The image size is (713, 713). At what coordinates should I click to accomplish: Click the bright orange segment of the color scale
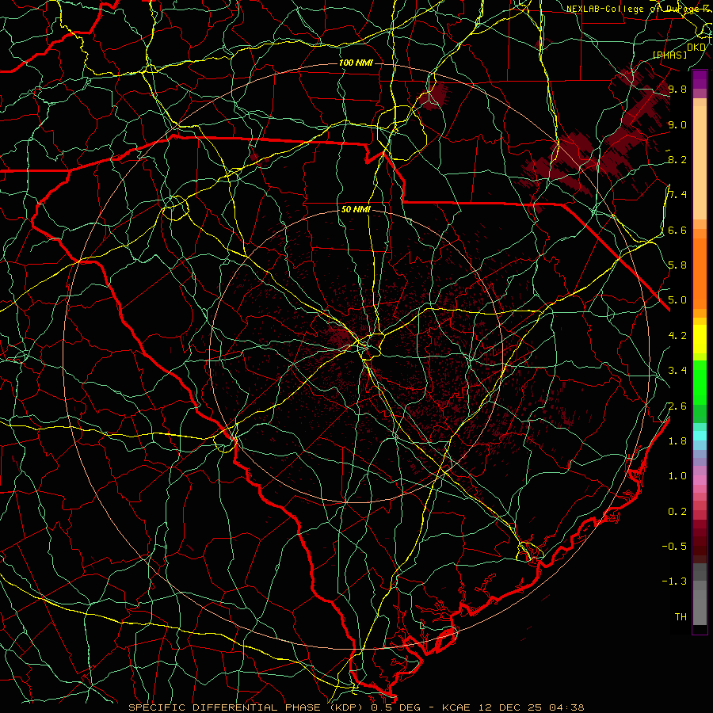(700, 273)
